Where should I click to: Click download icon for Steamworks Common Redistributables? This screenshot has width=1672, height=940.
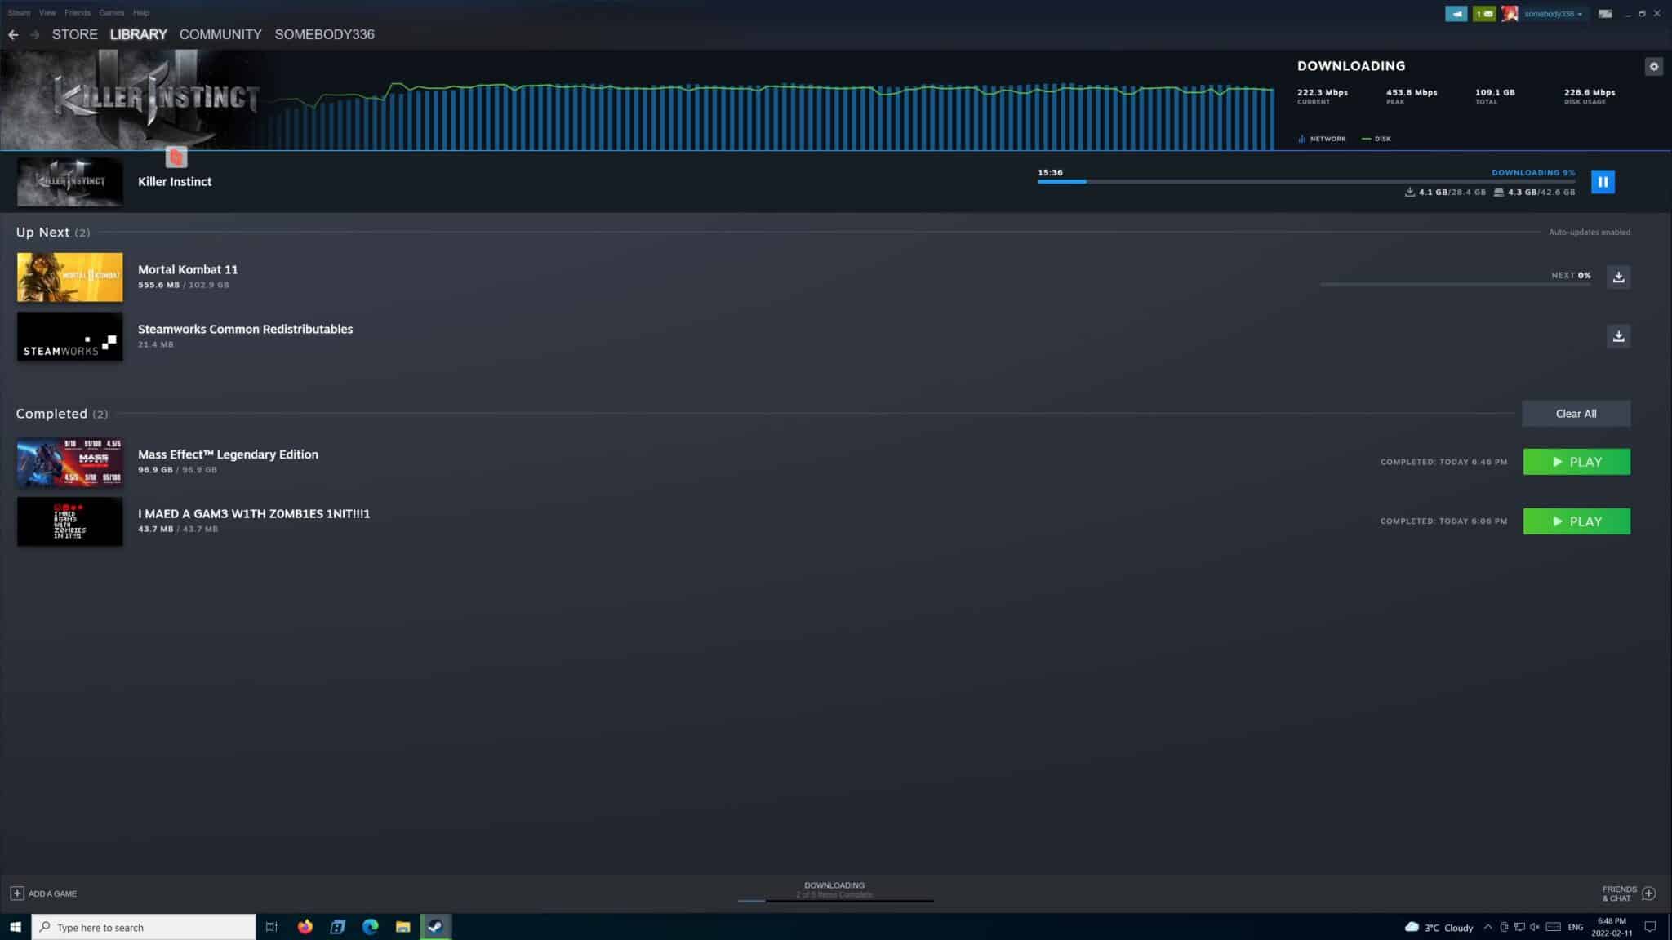point(1619,335)
